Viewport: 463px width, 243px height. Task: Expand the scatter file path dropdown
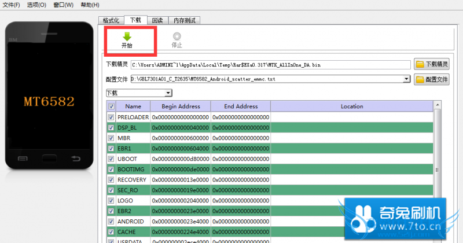406,79
